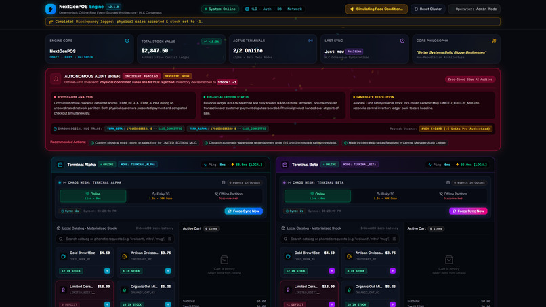Add Limited Ceramic Mug in Terminal Alpha

pos(107,304)
